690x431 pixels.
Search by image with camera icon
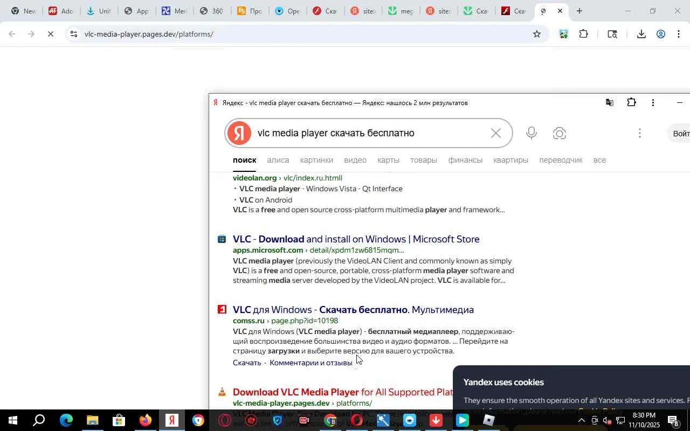click(560, 133)
